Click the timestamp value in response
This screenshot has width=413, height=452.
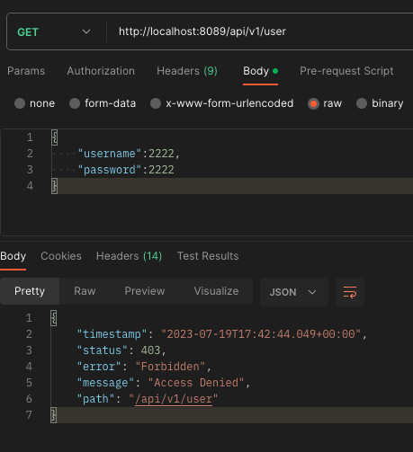tap(261, 334)
